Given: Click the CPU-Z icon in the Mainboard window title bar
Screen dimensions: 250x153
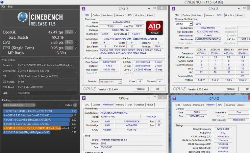Looking at the screenshot, I should [x=84, y=98].
